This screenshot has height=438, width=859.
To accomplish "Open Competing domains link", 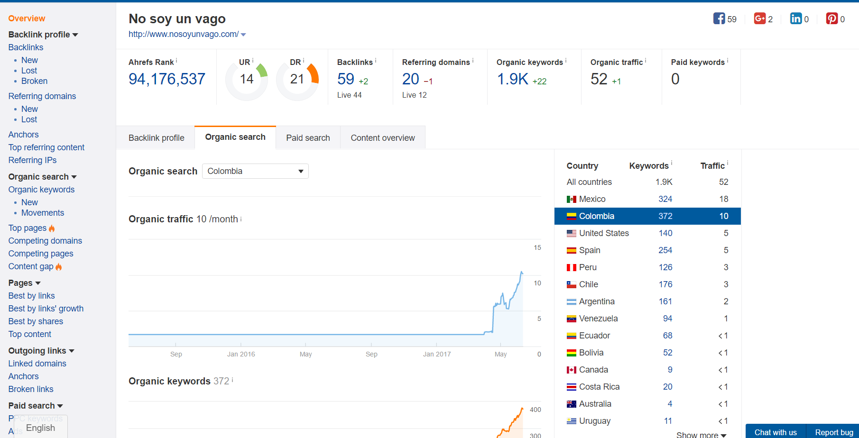I will [x=45, y=241].
